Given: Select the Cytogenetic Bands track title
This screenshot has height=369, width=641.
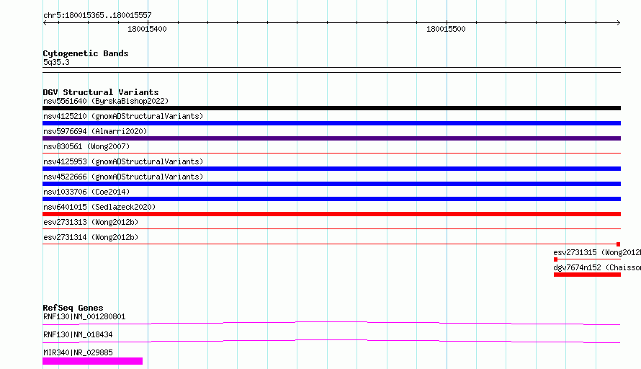Looking at the screenshot, I should coord(86,53).
